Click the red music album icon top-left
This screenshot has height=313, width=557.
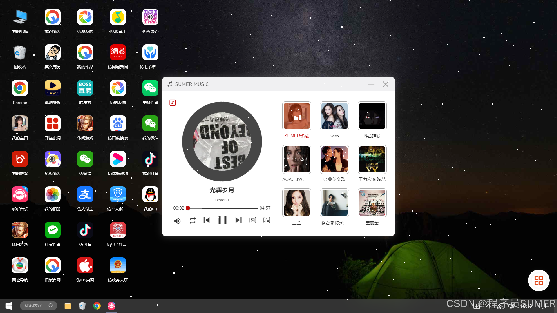point(173,102)
